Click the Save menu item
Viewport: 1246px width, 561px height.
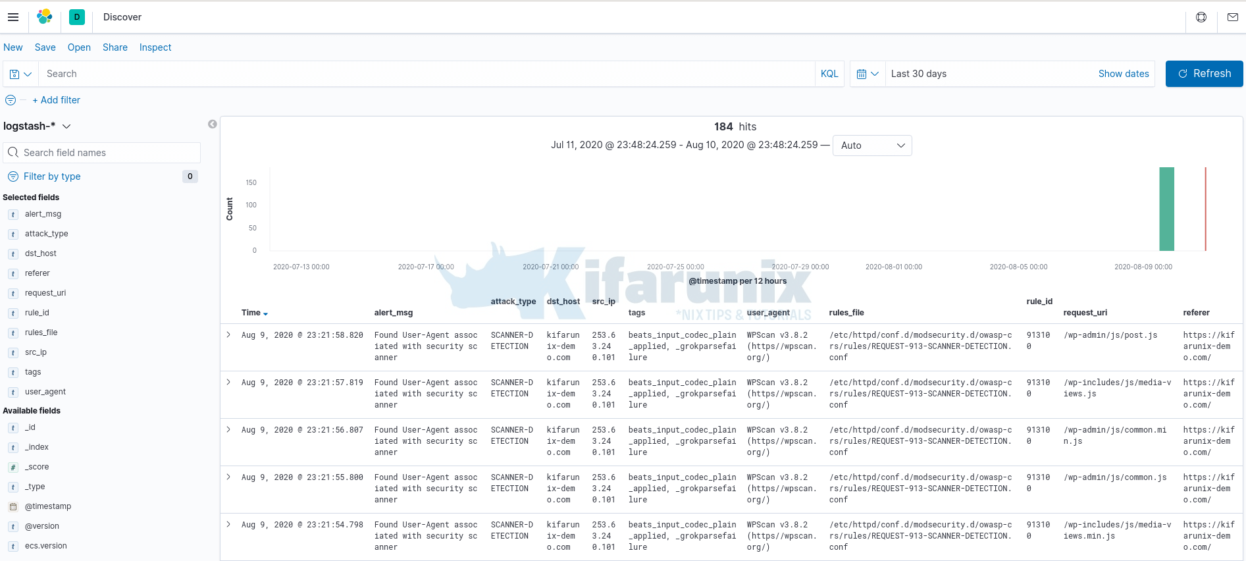(x=45, y=47)
